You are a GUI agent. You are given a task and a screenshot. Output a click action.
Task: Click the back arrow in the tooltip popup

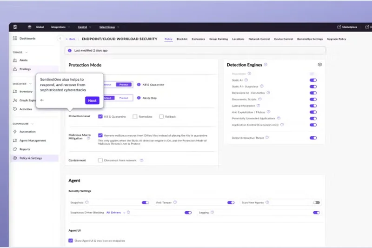coord(42,101)
